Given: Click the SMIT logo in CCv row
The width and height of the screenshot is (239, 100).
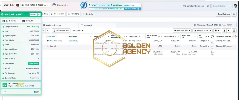Looking at the screenshot, I should (36, 92).
